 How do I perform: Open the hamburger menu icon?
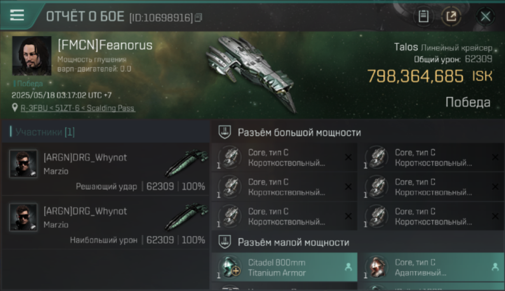[x=17, y=15]
